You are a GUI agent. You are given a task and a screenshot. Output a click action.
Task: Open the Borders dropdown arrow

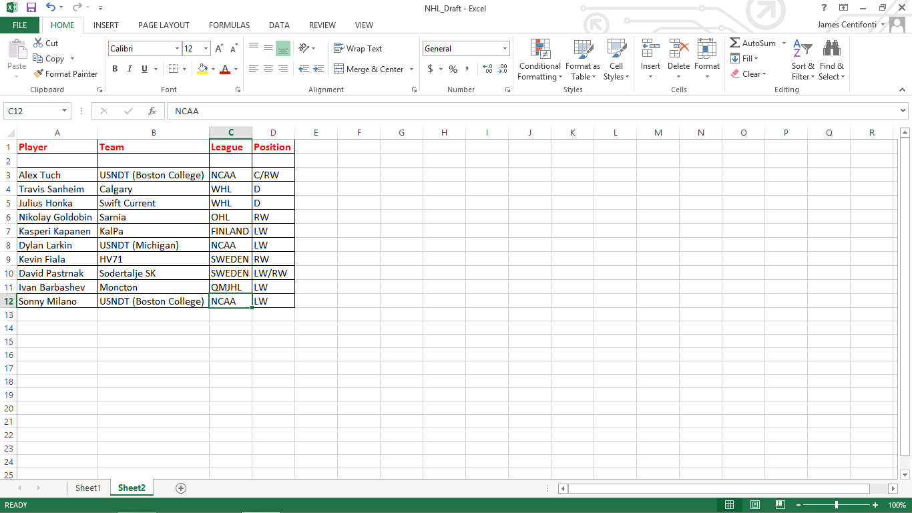pyautogui.click(x=184, y=69)
